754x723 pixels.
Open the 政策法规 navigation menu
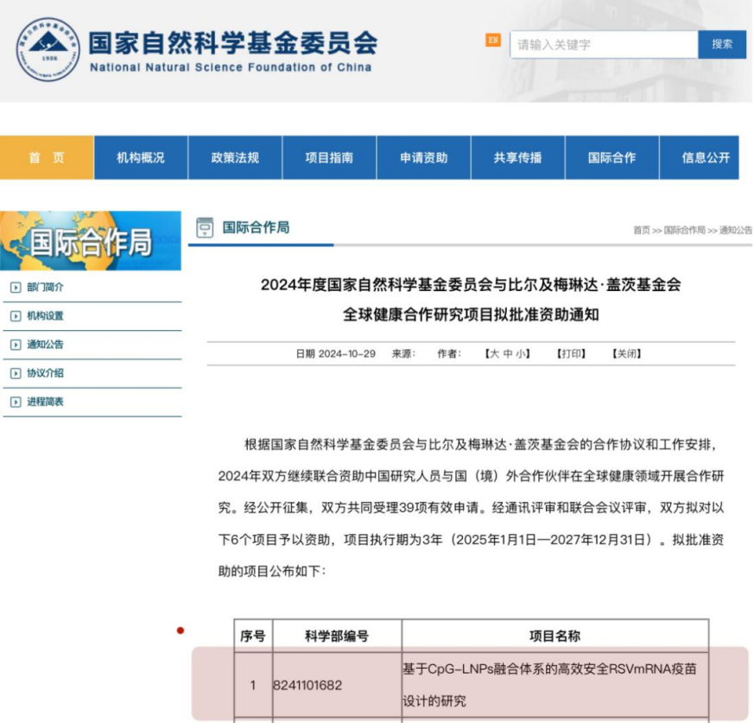(235, 157)
